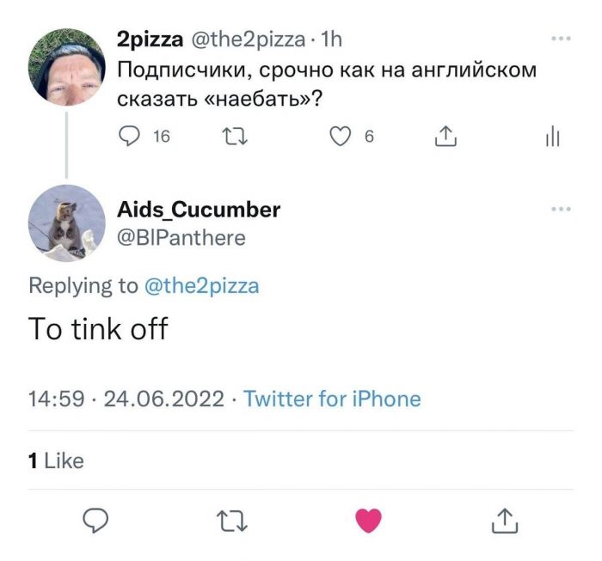Share the Aids_Cucumber reply
Screen dimensions: 602x561
[x=505, y=520]
